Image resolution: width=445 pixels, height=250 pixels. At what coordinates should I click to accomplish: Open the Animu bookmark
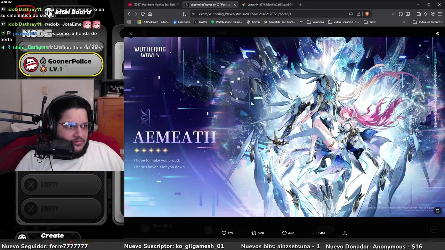pos(253,22)
